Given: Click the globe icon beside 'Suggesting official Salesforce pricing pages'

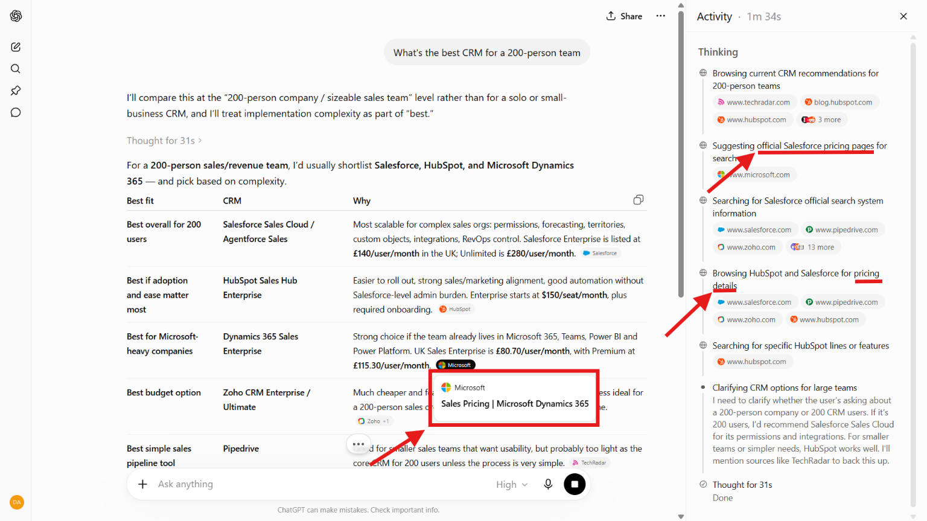Looking at the screenshot, I should 703,145.
